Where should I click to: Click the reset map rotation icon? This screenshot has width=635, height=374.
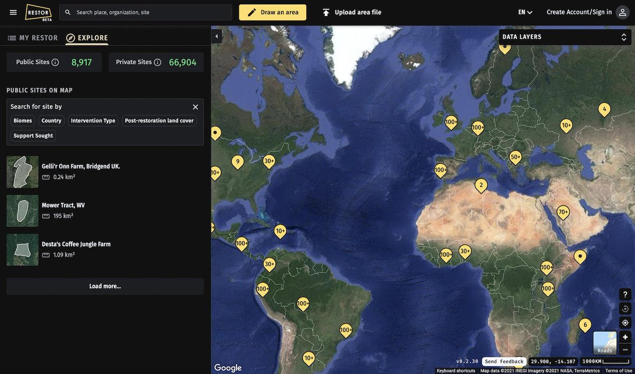(625, 308)
